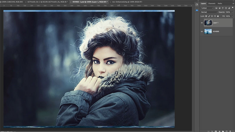
Task: Open the Normal blend mode dropdown
Action: pos(209,12)
